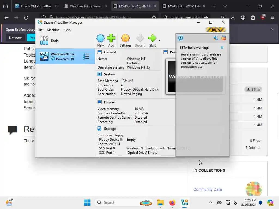Screen dimensions: 279x209
Task: Open the Start button dropdown arrow
Action: click(159, 41)
